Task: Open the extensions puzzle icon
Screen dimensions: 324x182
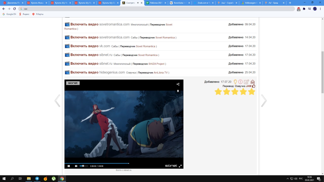Action: tap(304, 9)
